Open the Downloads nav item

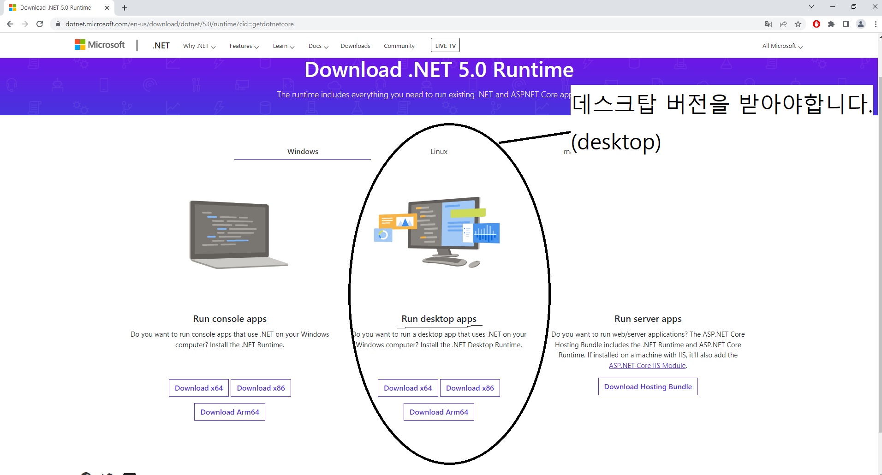click(355, 46)
